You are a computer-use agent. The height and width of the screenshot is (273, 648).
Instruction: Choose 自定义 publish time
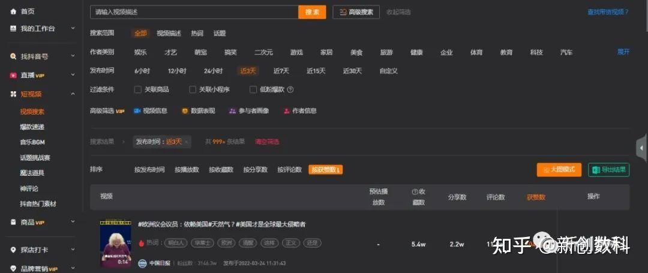388,71
